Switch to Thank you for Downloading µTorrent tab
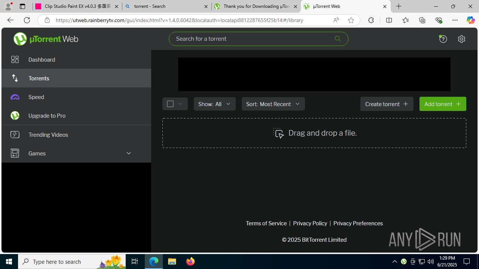Image resolution: width=479 pixels, height=269 pixels. point(256,6)
